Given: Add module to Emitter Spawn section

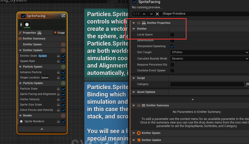Looking at the screenshot, I should click(63, 44).
